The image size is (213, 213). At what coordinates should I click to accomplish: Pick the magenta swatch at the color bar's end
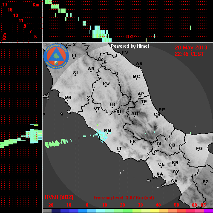[x=208, y=211]
